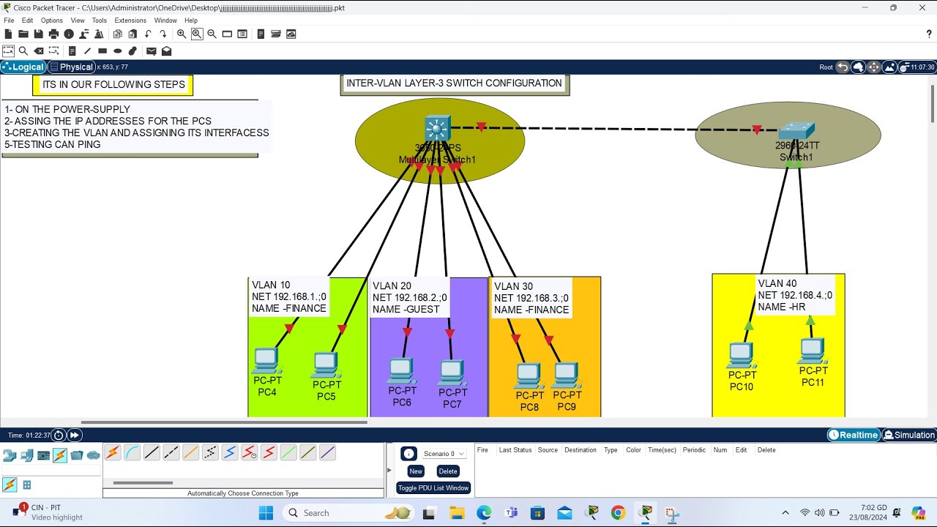The height and width of the screenshot is (527, 937).
Task: Click the Create New Cluster cloud icon
Action: 859,67
